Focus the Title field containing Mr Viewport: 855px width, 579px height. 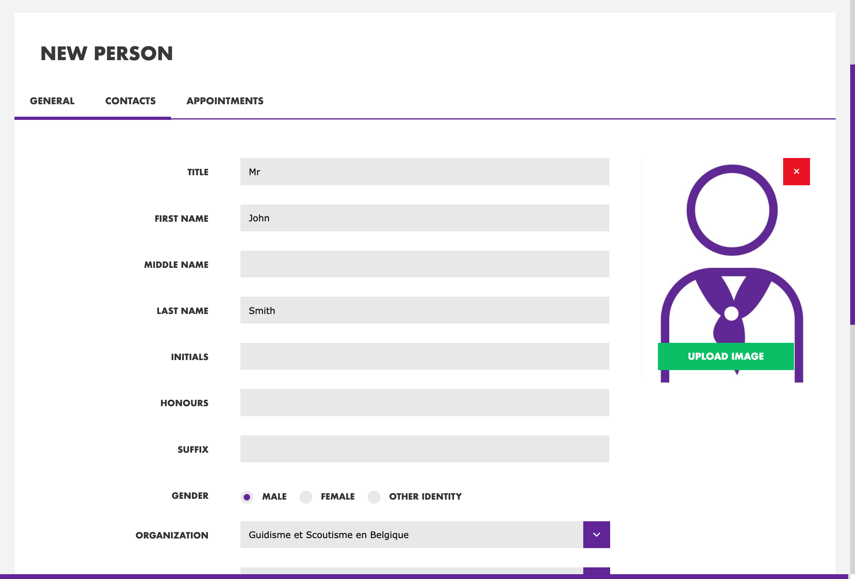pyautogui.click(x=425, y=172)
